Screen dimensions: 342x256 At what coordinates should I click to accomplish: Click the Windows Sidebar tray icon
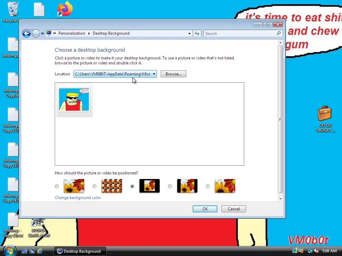(295, 251)
